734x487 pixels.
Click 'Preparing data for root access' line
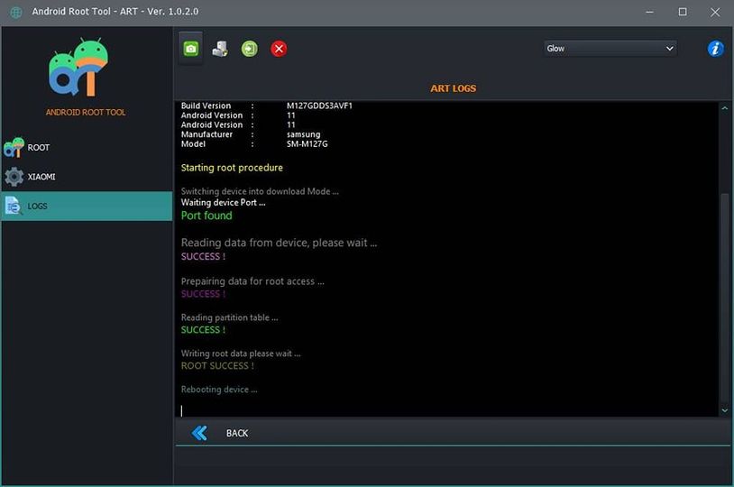252,281
